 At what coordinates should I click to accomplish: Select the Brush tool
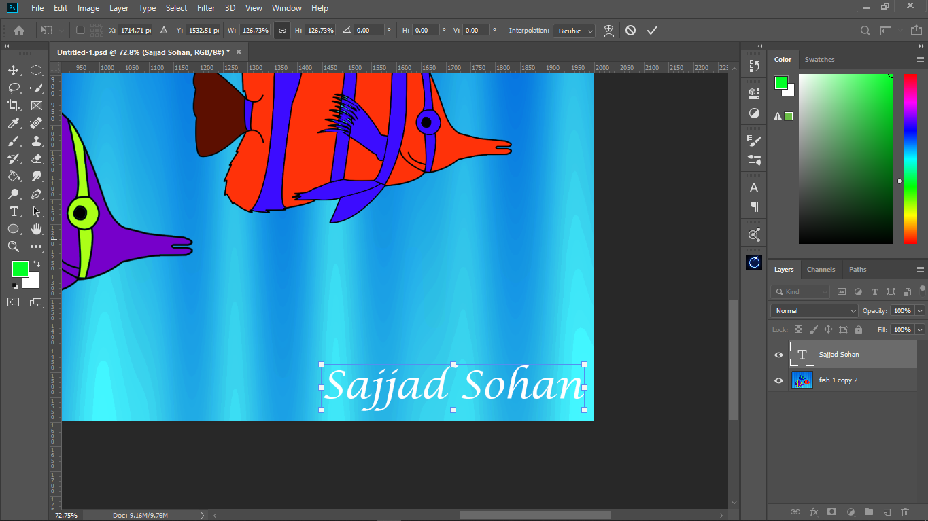pyautogui.click(x=14, y=141)
